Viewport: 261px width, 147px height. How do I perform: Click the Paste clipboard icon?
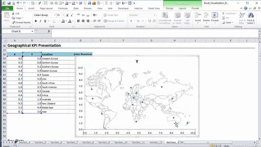(x=7, y=16)
